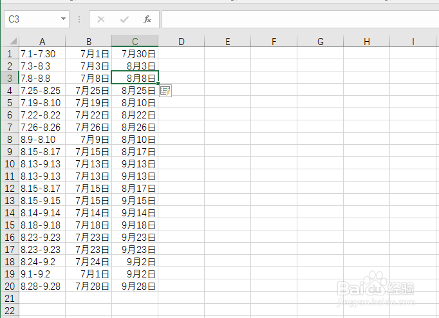Select cell C2 containing 8月3日

135,66
